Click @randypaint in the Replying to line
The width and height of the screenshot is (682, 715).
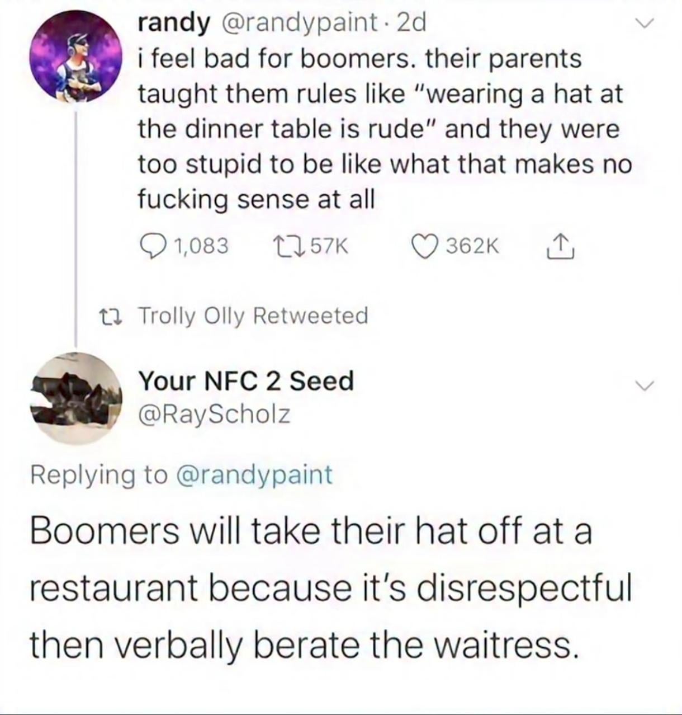[254, 475]
